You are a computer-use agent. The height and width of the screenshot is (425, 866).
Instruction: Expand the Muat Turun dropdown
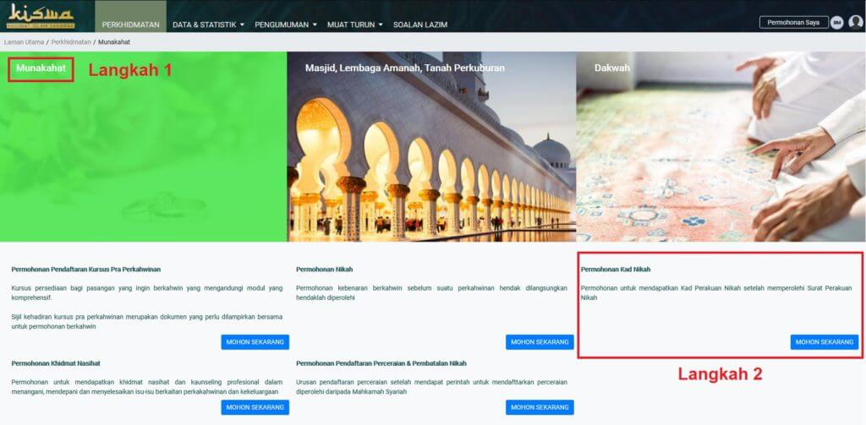pyautogui.click(x=356, y=25)
